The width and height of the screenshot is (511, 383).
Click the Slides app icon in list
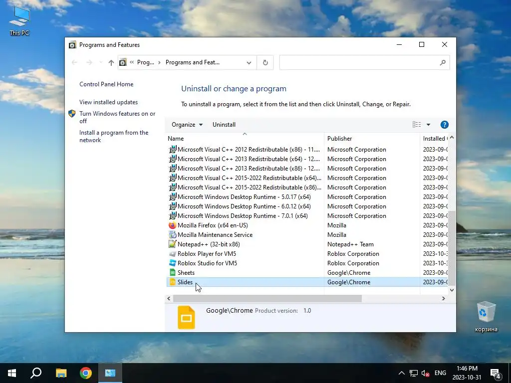(x=172, y=282)
